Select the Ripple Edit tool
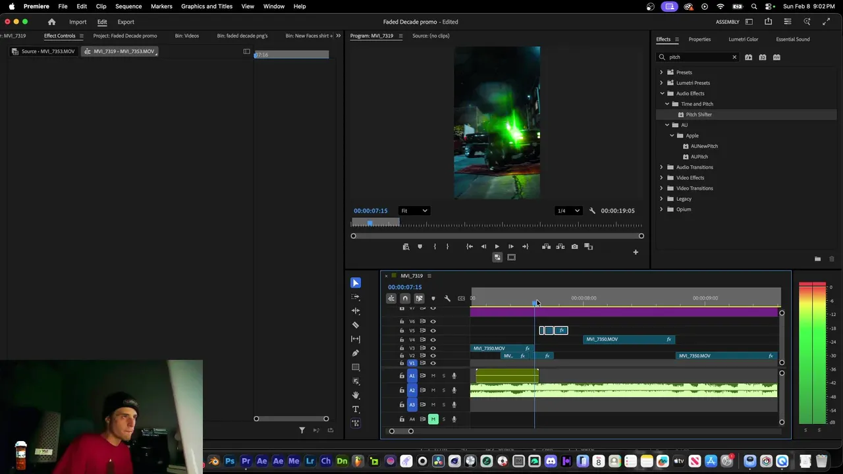Image resolution: width=843 pixels, height=474 pixels. (x=356, y=311)
